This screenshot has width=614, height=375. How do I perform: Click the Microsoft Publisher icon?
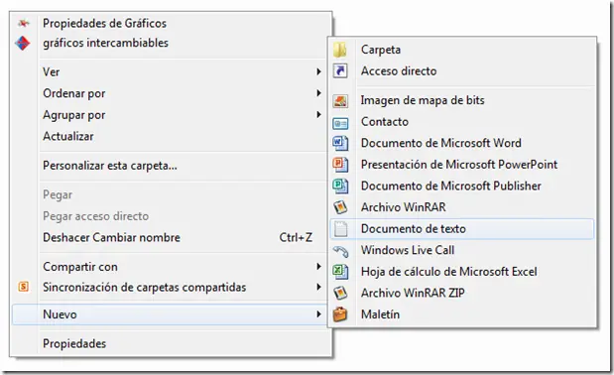tap(340, 186)
